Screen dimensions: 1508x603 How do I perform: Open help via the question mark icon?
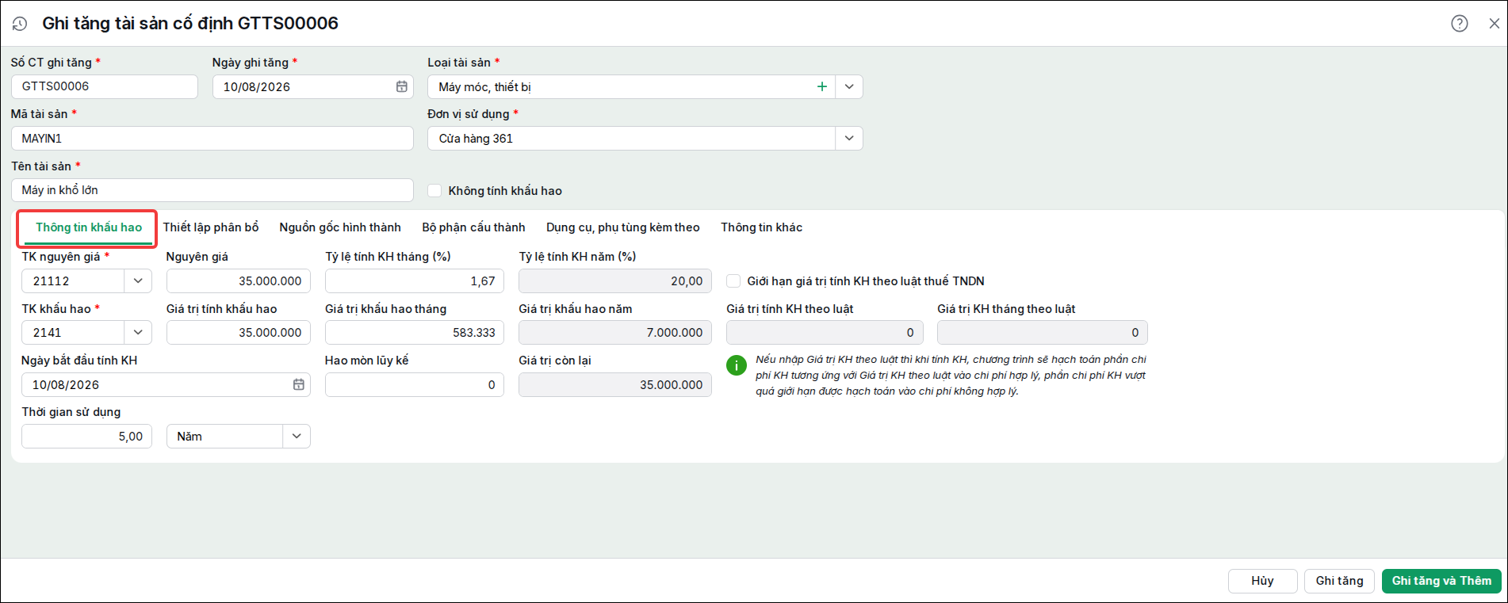1460,24
